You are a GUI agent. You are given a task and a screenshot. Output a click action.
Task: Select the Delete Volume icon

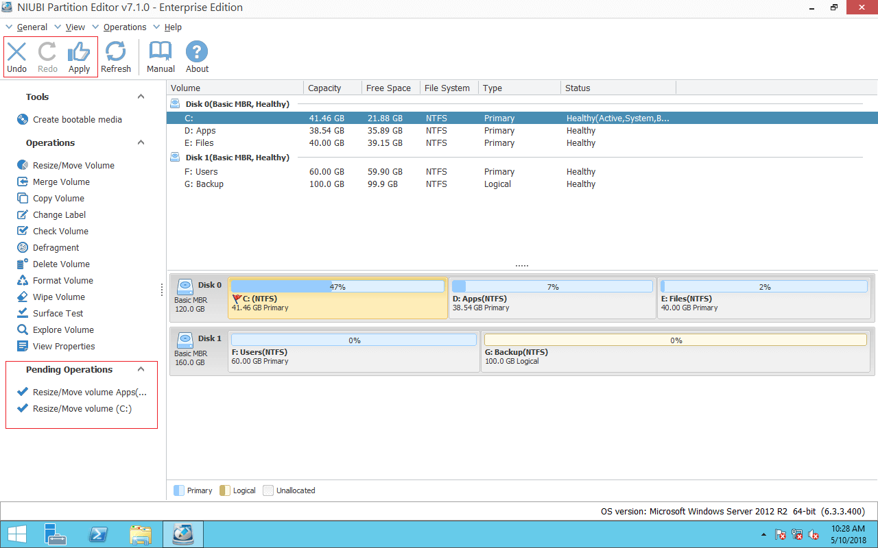(x=22, y=264)
